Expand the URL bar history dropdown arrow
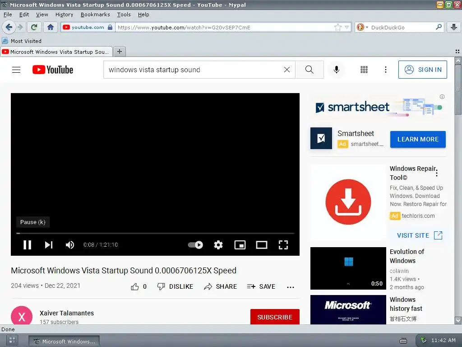 point(347,28)
